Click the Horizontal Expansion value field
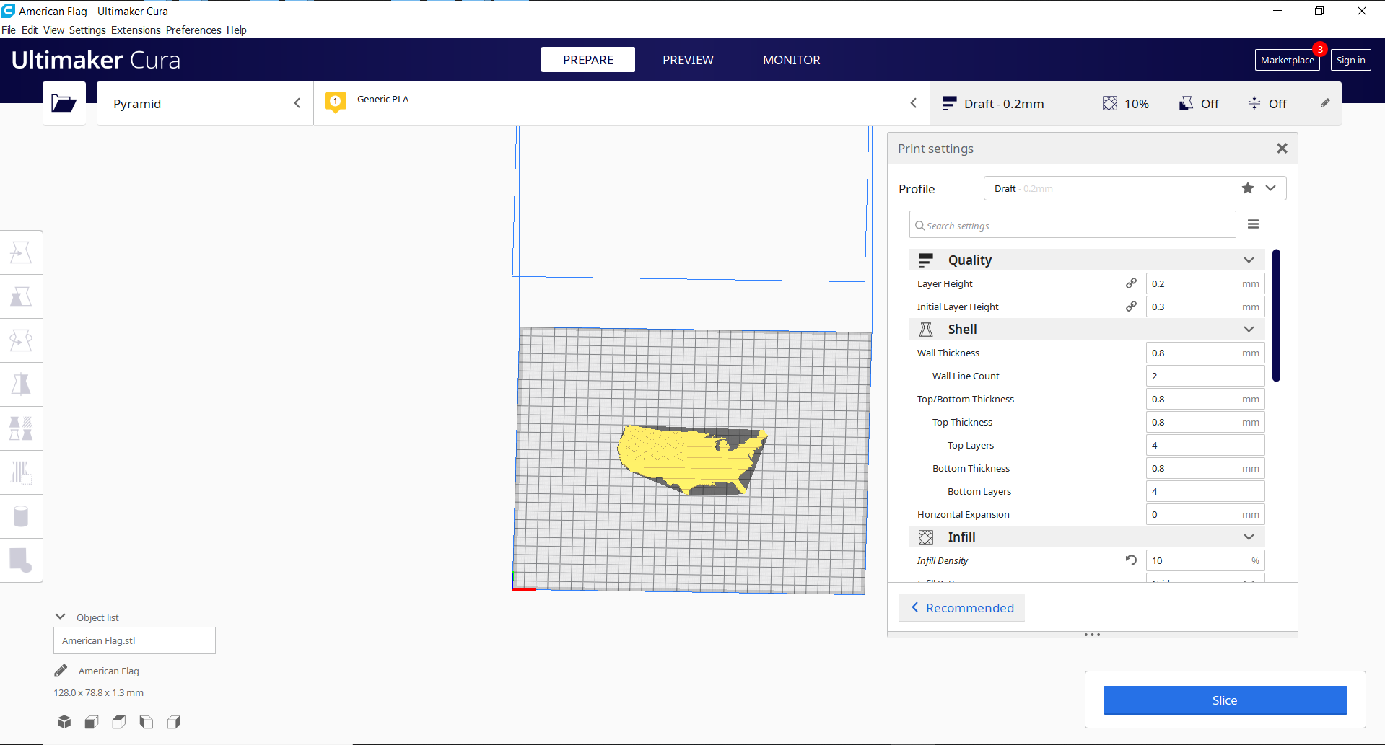The width and height of the screenshot is (1385, 745). pos(1205,514)
